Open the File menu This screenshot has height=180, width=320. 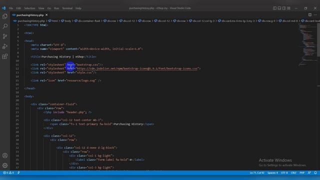11,8
